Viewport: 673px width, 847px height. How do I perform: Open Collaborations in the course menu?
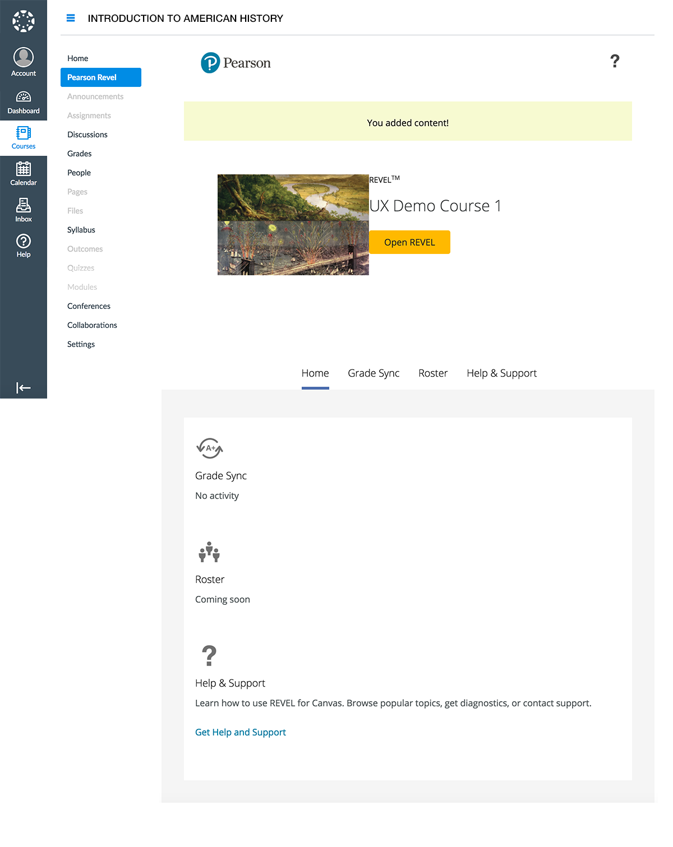[93, 325]
